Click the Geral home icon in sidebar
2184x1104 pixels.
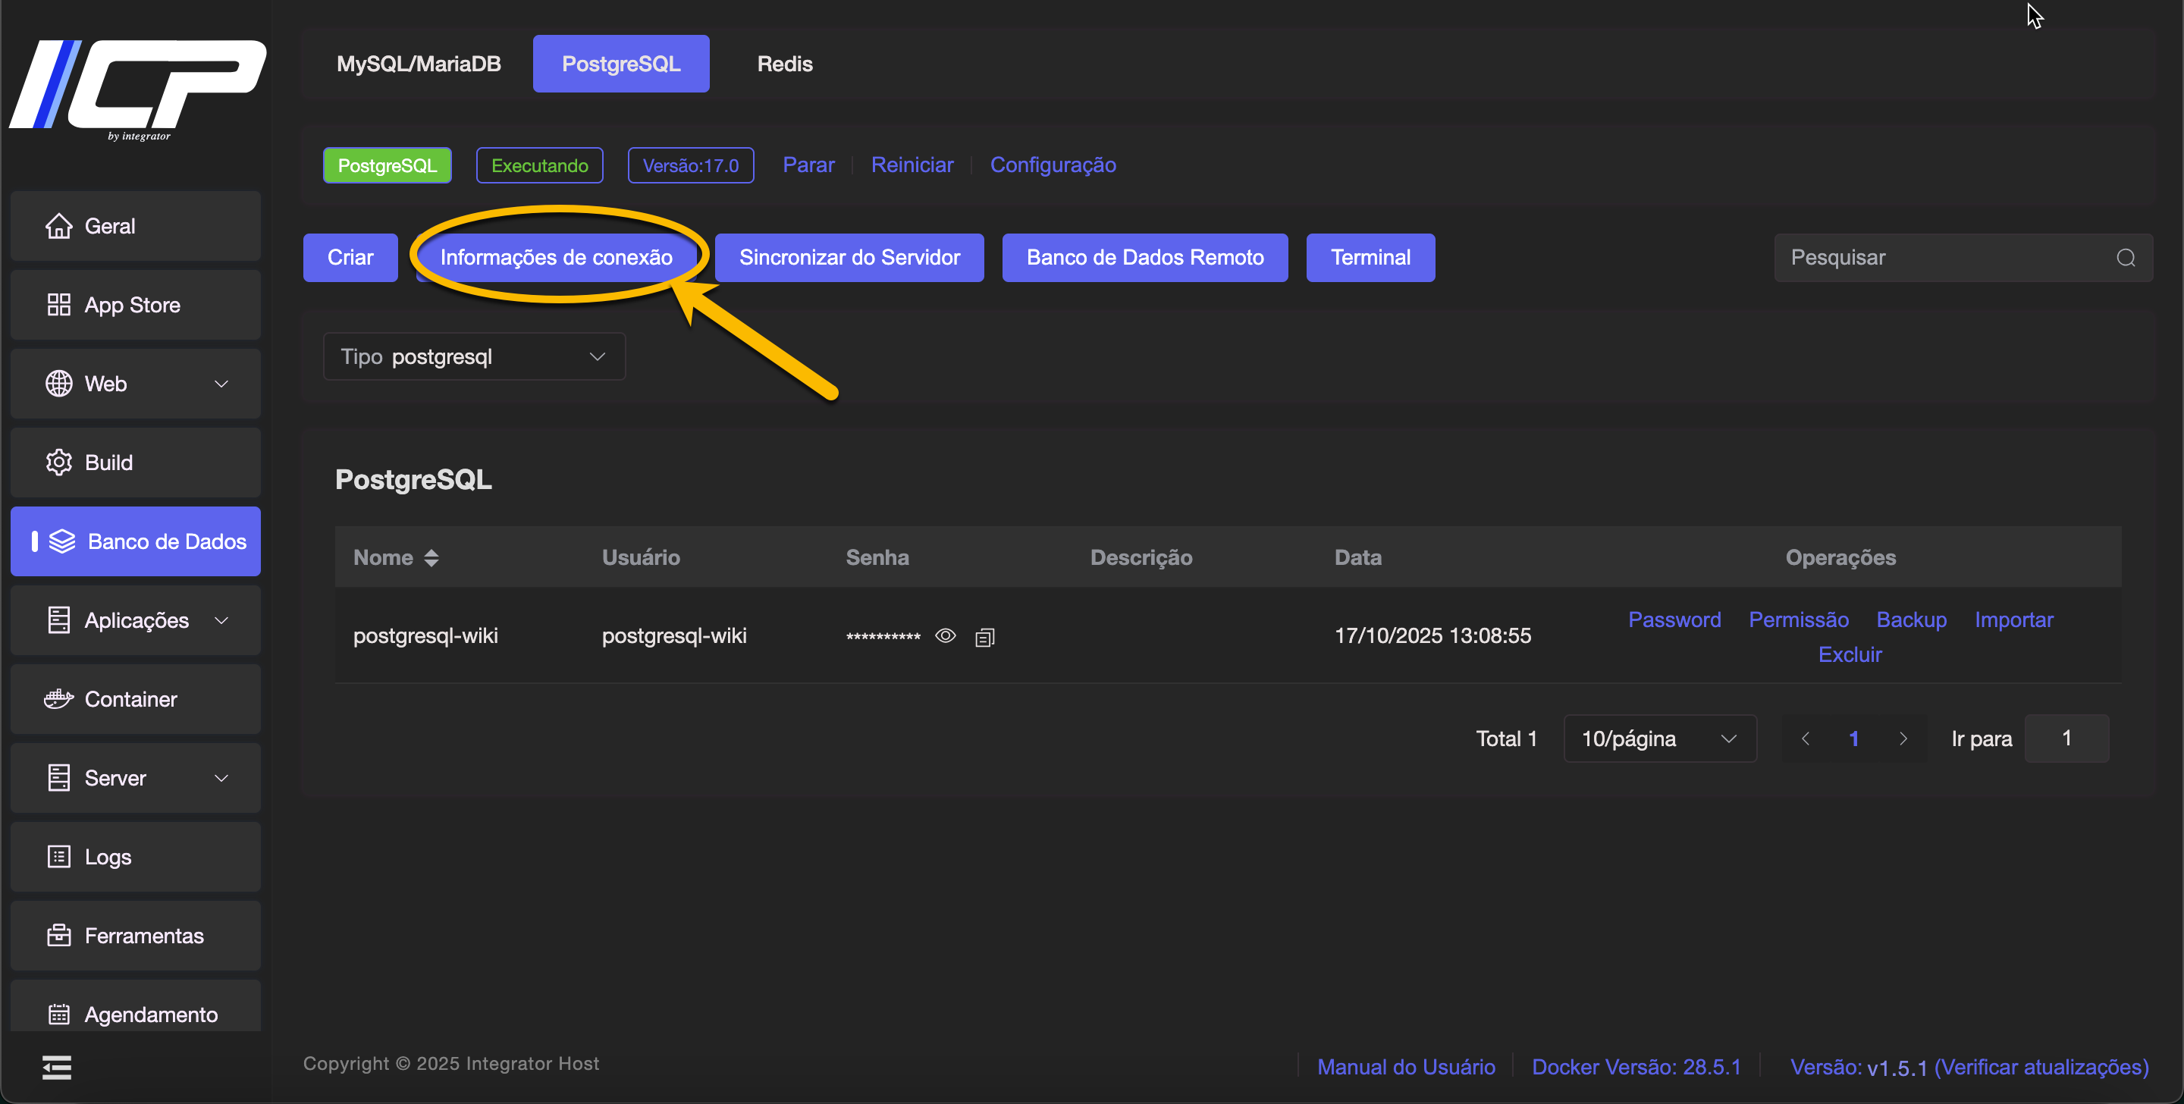point(58,227)
